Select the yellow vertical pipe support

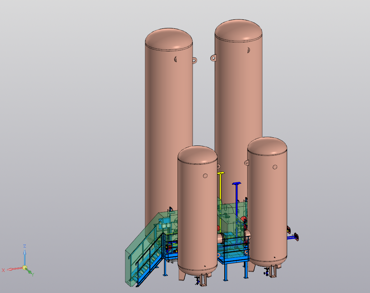[220, 185]
